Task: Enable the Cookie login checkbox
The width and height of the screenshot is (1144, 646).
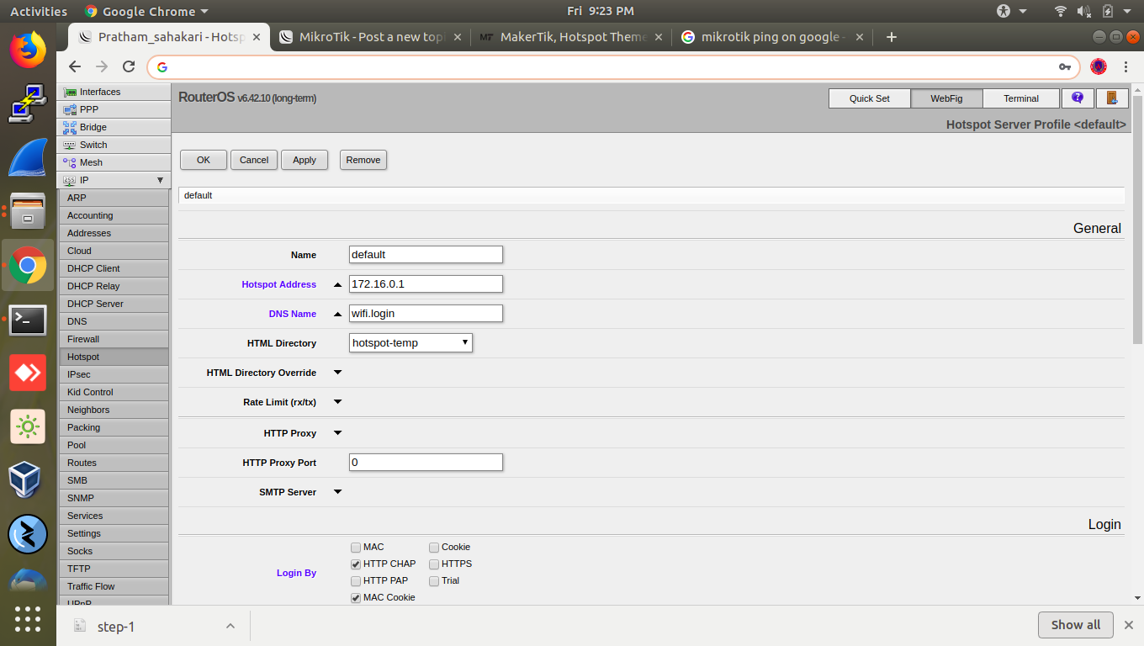Action: pos(434,548)
